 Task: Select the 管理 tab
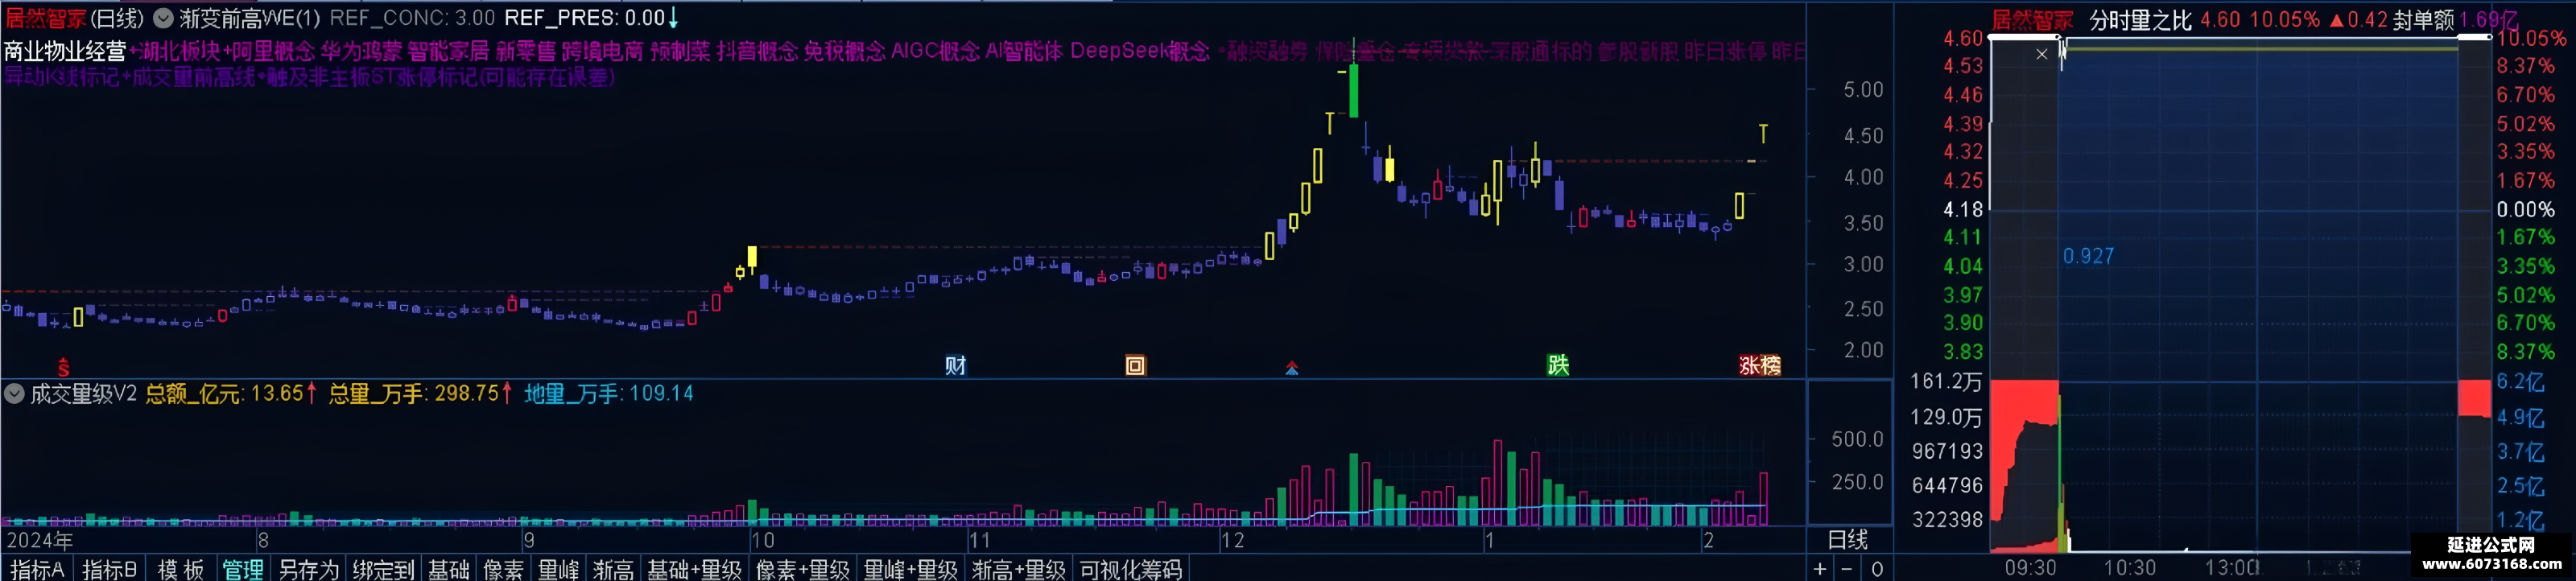pyautogui.click(x=242, y=569)
